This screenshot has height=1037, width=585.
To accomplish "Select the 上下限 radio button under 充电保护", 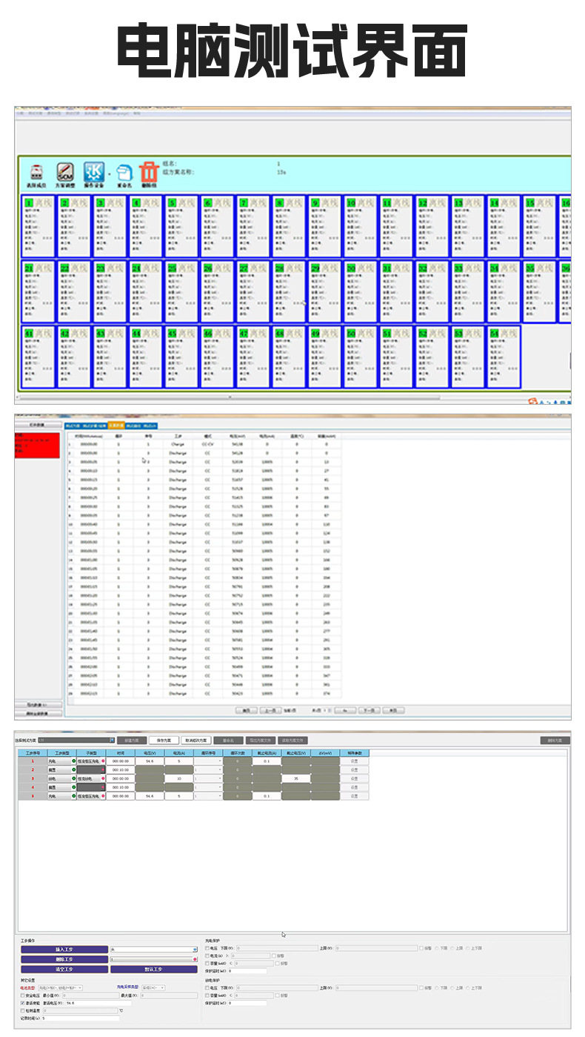I will pyautogui.click(x=468, y=948).
